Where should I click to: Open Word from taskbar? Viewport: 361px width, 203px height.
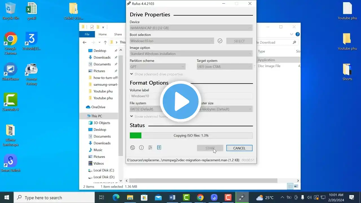(x=172, y=197)
